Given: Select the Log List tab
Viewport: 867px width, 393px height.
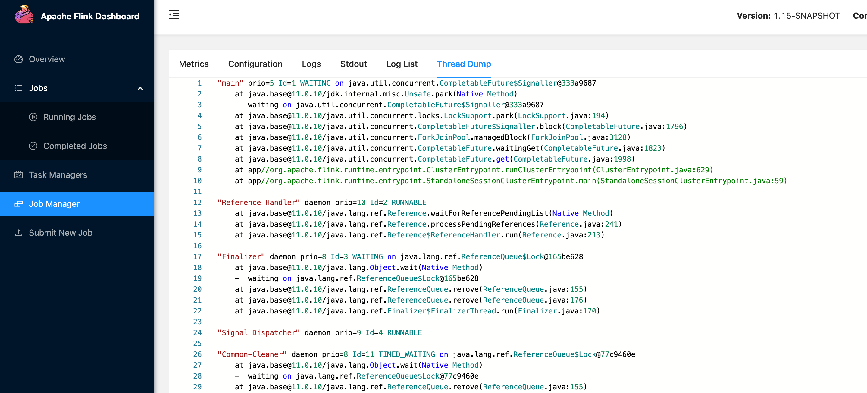Looking at the screenshot, I should point(402,64).
